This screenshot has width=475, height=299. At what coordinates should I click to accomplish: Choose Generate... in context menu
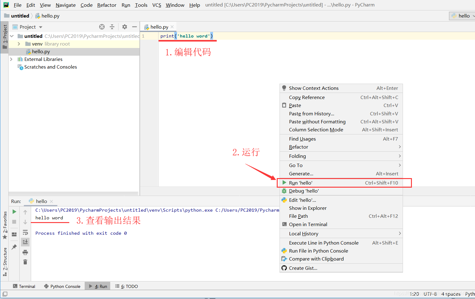(x=341, y=173)
